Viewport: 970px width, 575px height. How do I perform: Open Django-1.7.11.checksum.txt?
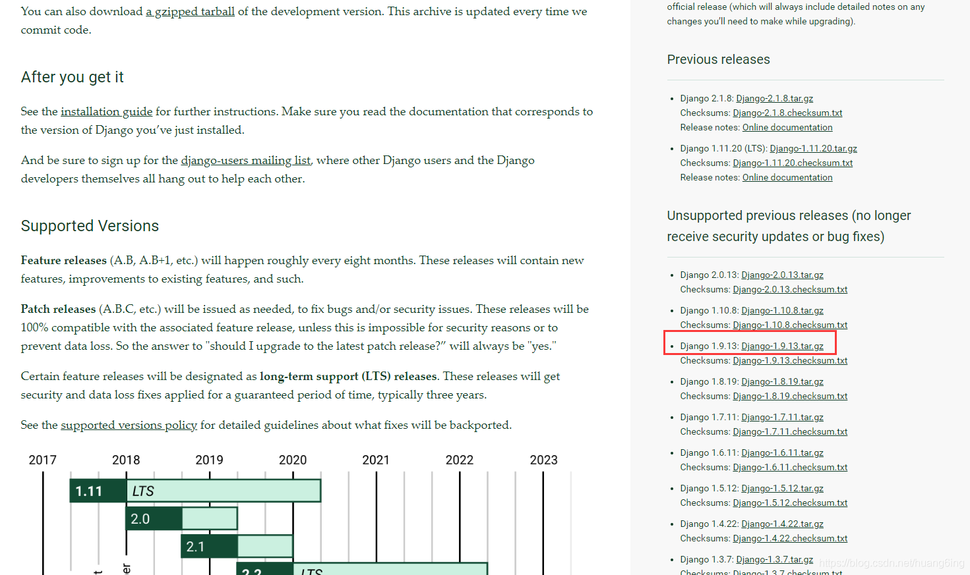tap(790, 432)
